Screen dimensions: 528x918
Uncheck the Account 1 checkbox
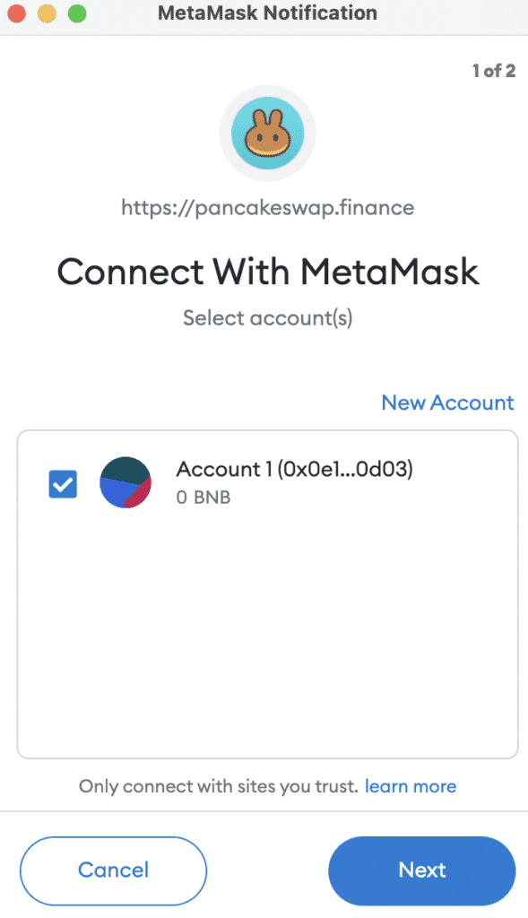click(63, 484)
